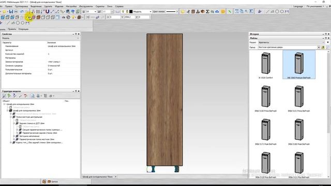The image size is (331, 186).
Task: Collapse the root Шкаф для холодильника tree node
Action: point(4,104)
